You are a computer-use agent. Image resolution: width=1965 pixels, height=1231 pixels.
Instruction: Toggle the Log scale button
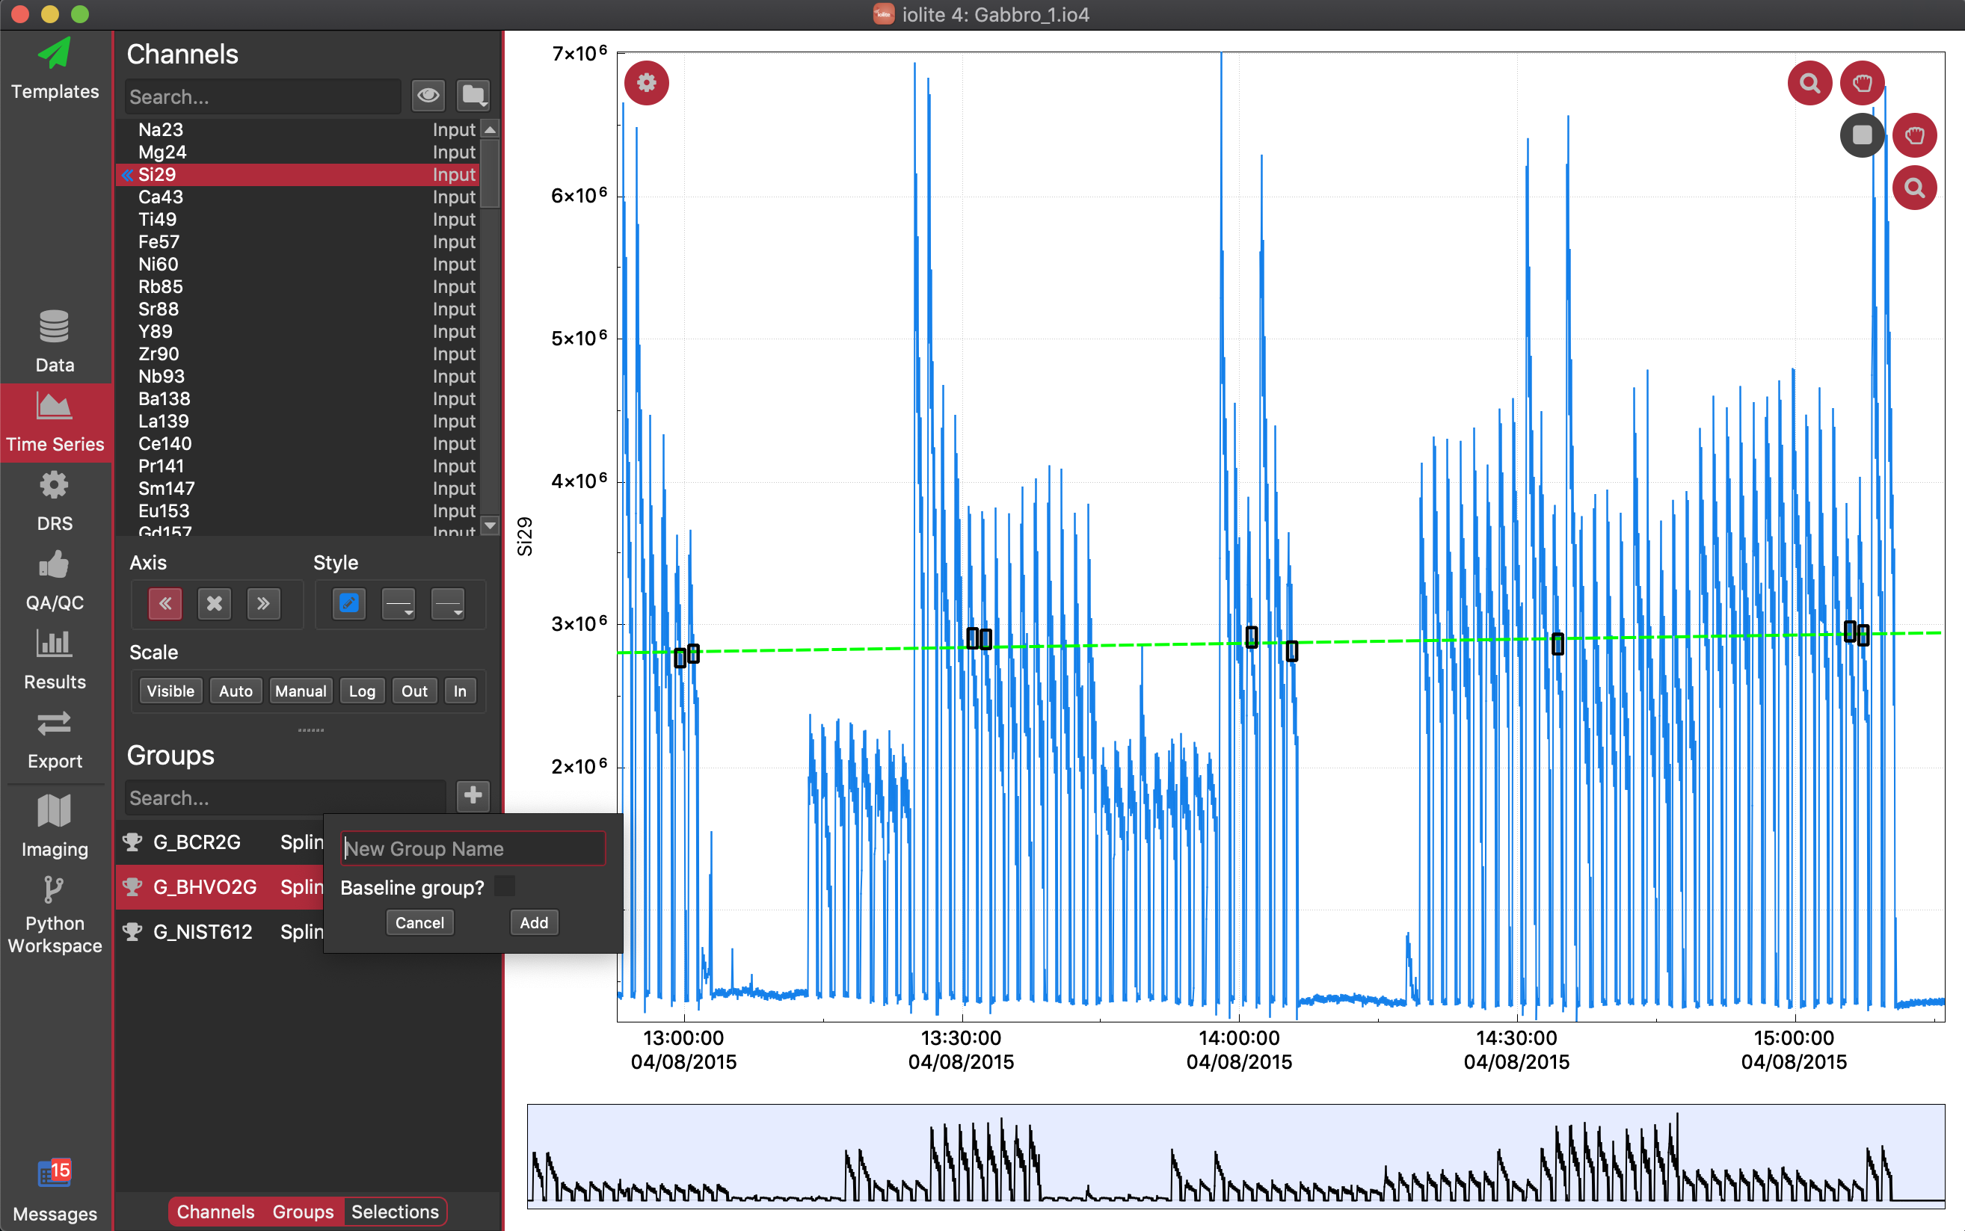[x=360, y=692]
